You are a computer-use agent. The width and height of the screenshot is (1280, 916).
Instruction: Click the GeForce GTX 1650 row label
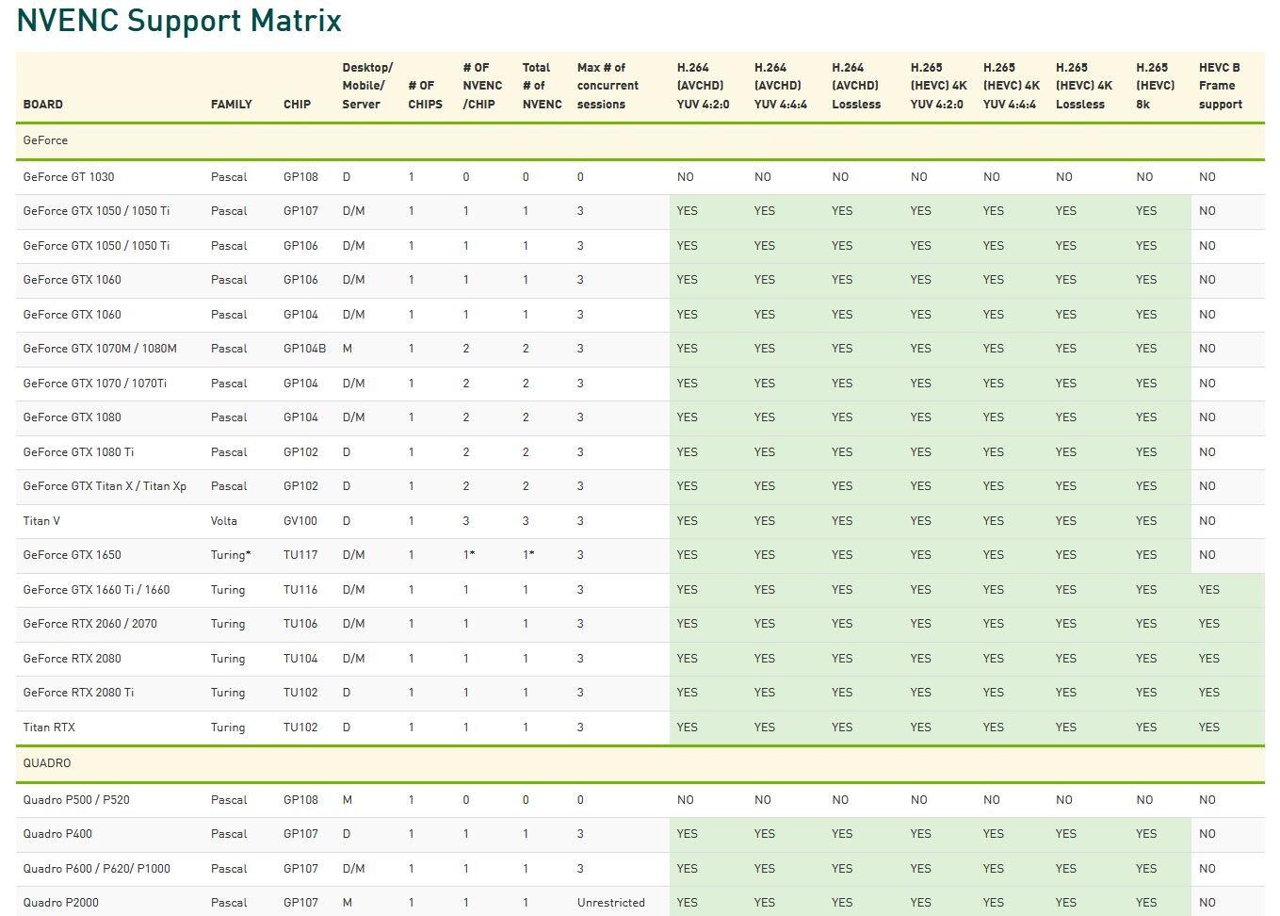[73, 555]
